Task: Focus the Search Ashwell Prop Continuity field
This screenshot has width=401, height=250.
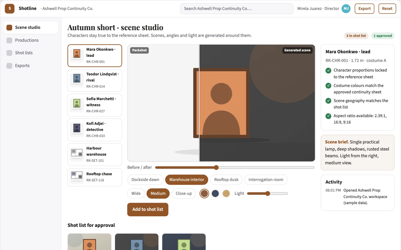Action: pos(237,9)
